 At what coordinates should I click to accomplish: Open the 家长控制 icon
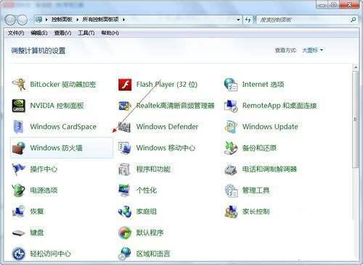(231, 211)
